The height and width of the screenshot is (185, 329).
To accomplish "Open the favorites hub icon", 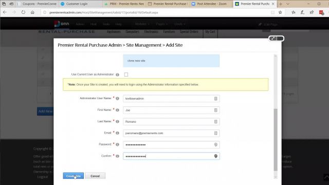I will click(x=294, y=12).
